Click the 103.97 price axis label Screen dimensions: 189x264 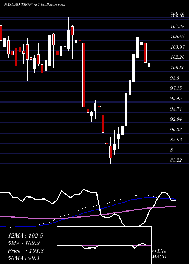(178, 47)
